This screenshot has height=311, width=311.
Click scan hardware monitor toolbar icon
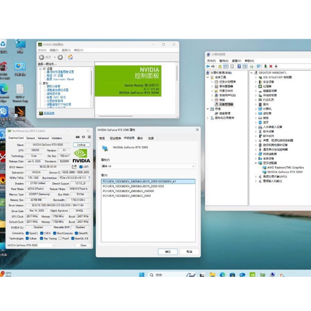pyautogui.click(x=259, y=66)
